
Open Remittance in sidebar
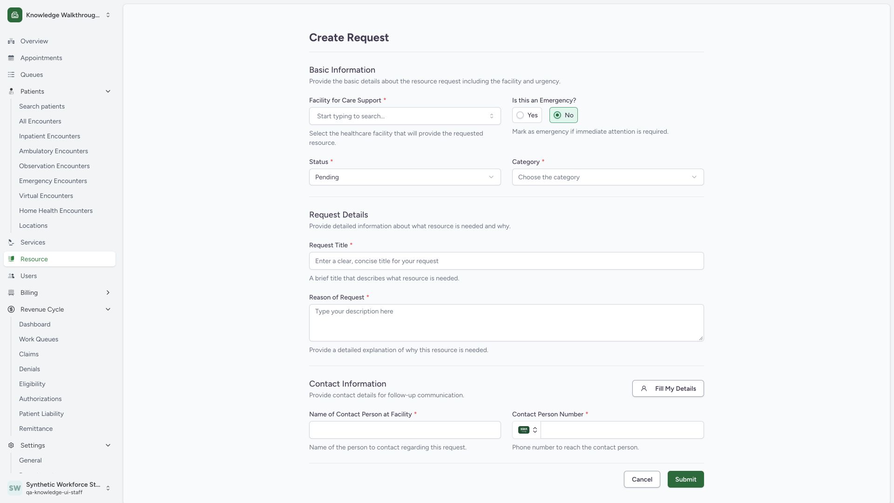pyautogui.click(x=36, y=428)
